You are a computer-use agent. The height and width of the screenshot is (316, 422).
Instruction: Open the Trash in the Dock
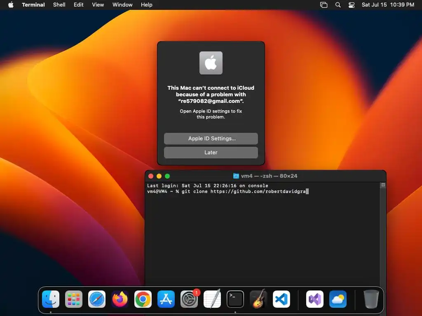pyautogui.click(x=371, y=299)
